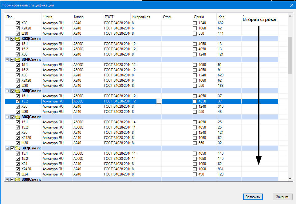
Task: Collapse the 306 group tree node
Action: point(7,117)
